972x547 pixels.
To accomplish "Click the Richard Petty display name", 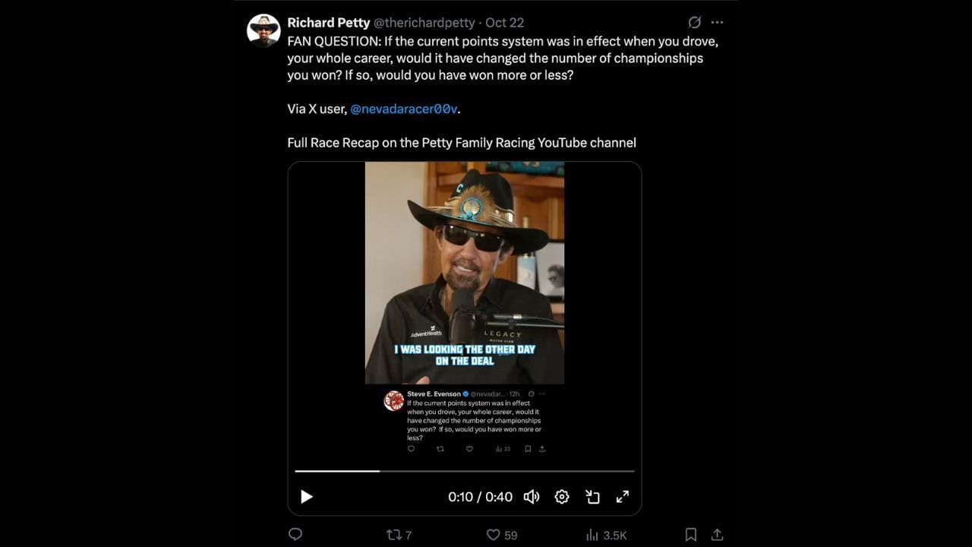I will (328, 23).
